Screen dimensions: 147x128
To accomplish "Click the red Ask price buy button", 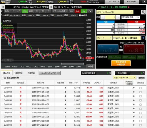I will click(134, 49).
